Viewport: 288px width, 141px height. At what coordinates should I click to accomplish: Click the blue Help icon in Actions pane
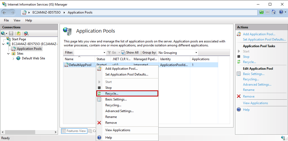(239, 109)
